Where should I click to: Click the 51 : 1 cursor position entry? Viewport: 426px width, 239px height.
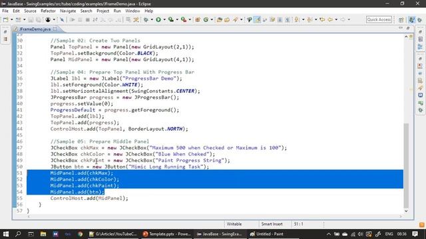pos(298,224)
